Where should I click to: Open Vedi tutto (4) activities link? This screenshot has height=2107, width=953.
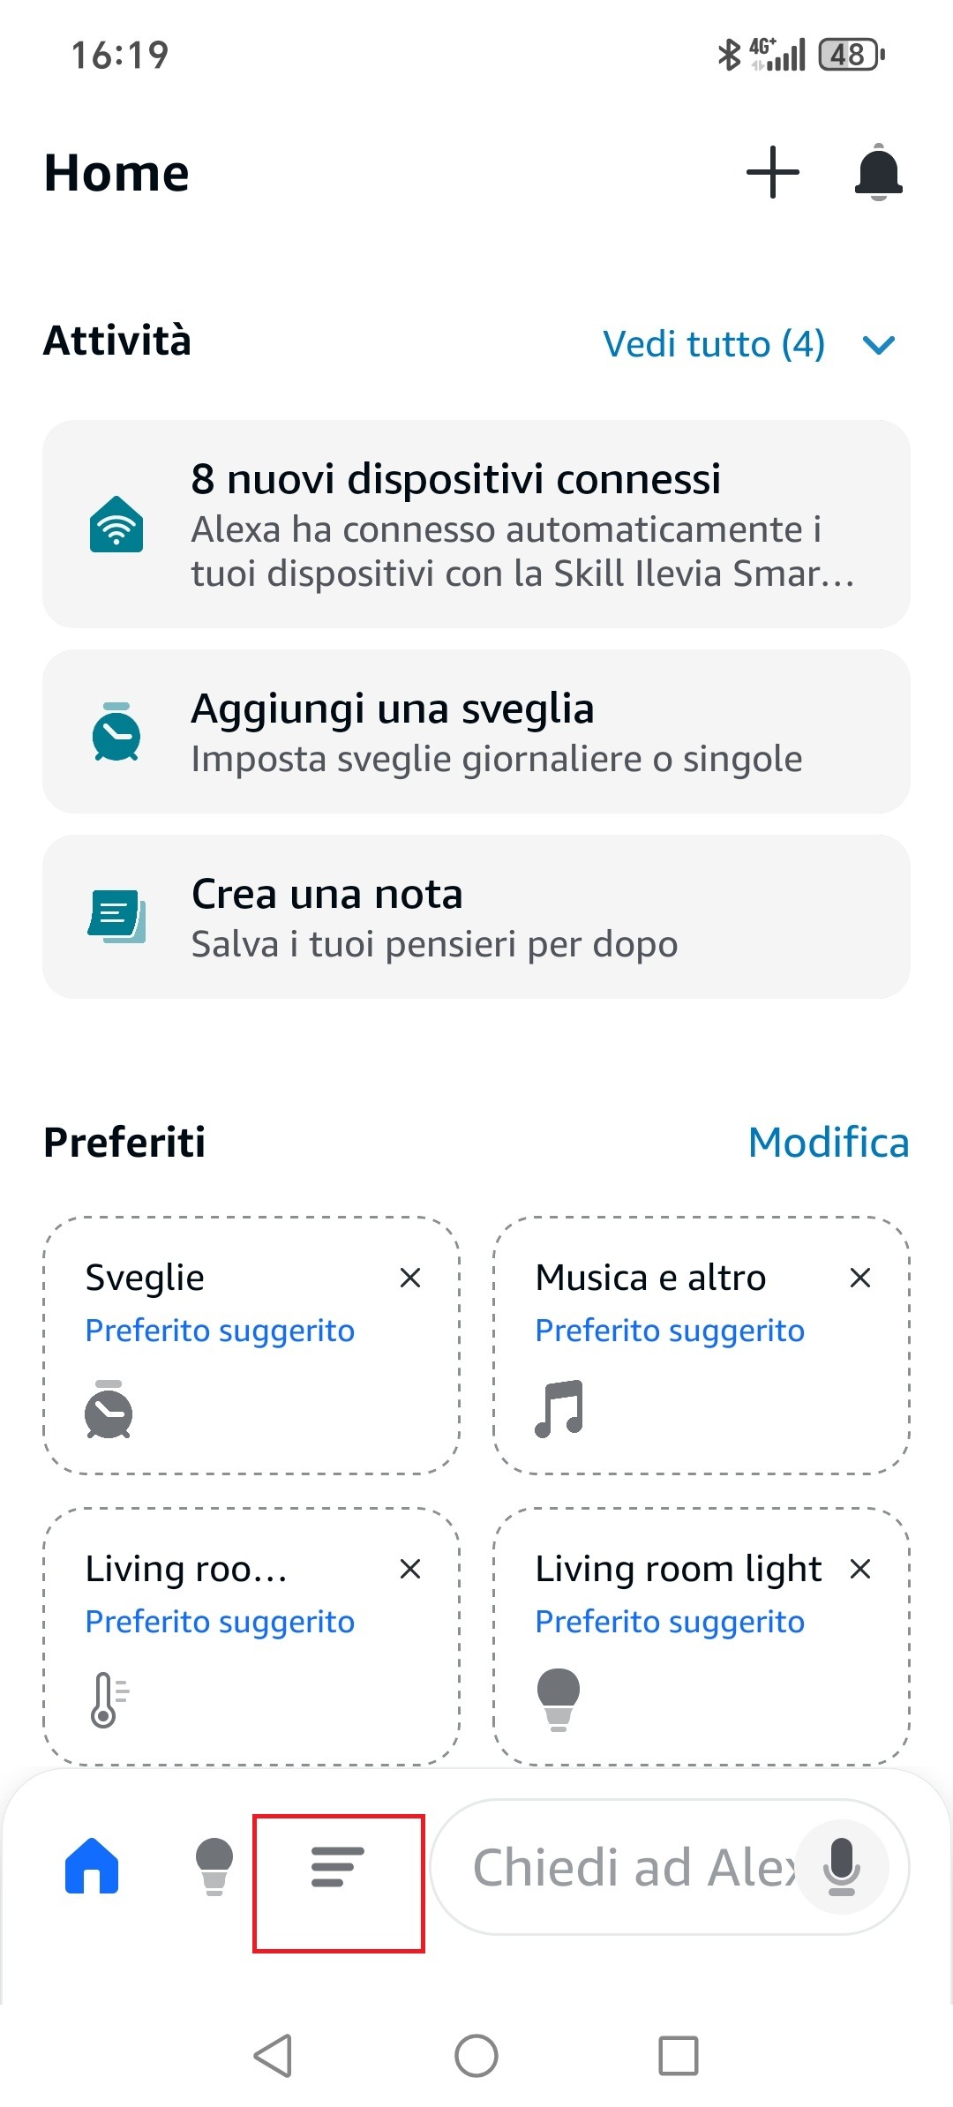pyautogui.click(x=713, y=344)
